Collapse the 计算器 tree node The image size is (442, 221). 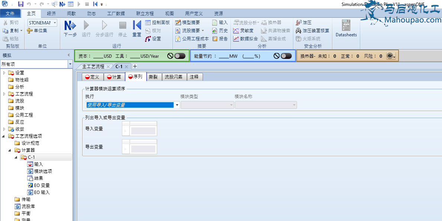10,150
